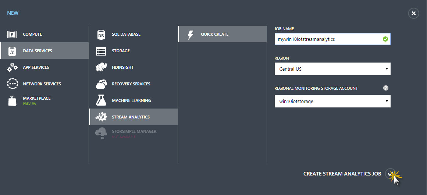Click the Data Services cylinder icon
This screenshot has width=427, height=195.
pyautogui.click(x=12, y=51)
